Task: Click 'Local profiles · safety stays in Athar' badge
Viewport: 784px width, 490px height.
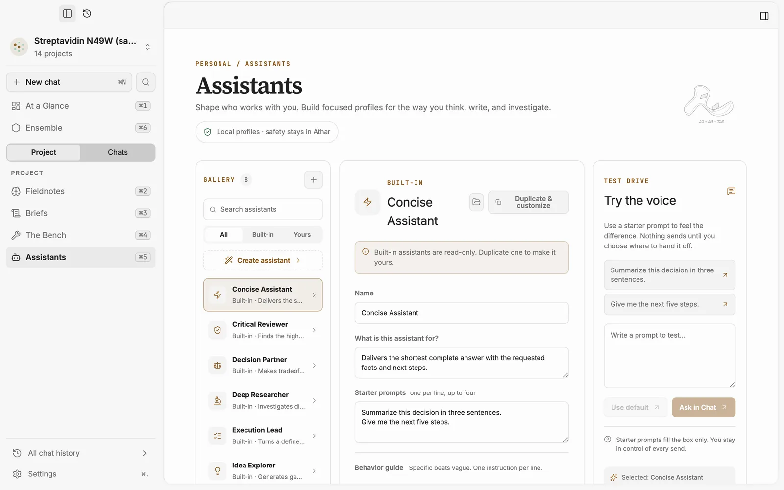Action: [267, 132]
